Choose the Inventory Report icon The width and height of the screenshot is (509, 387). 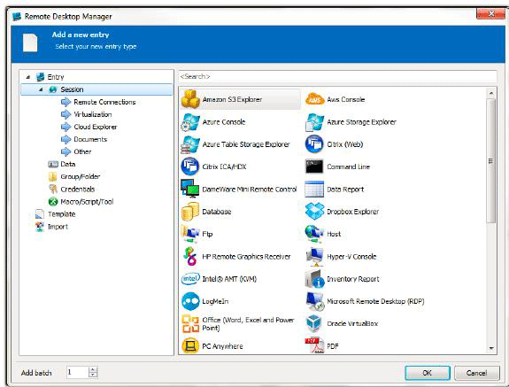pyautogui.click(x=314, y=279)
